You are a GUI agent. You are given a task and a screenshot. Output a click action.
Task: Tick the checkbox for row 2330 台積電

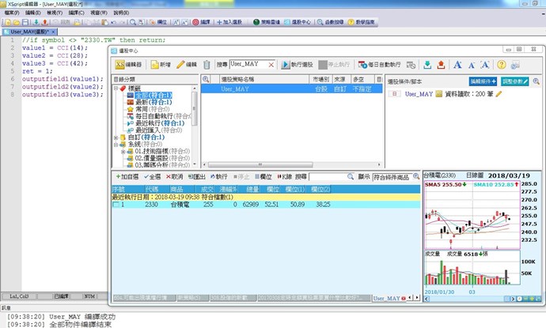coord(116,204)
